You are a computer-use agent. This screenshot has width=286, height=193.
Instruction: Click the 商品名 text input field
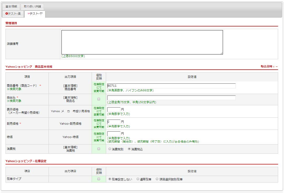[171, 98]
